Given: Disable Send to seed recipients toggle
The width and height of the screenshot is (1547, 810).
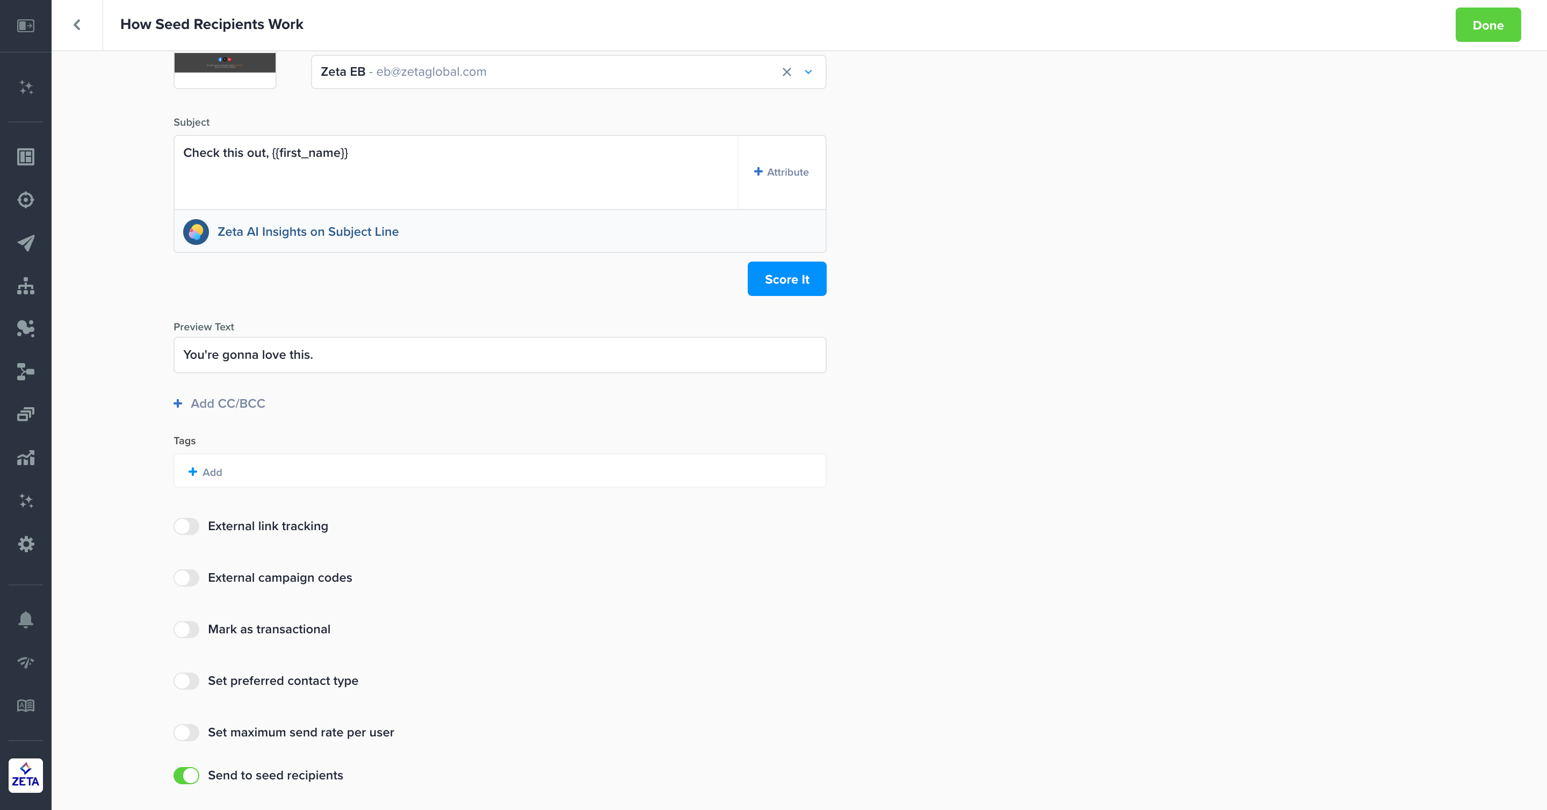Looking at the screenshot, I should 186,775.
